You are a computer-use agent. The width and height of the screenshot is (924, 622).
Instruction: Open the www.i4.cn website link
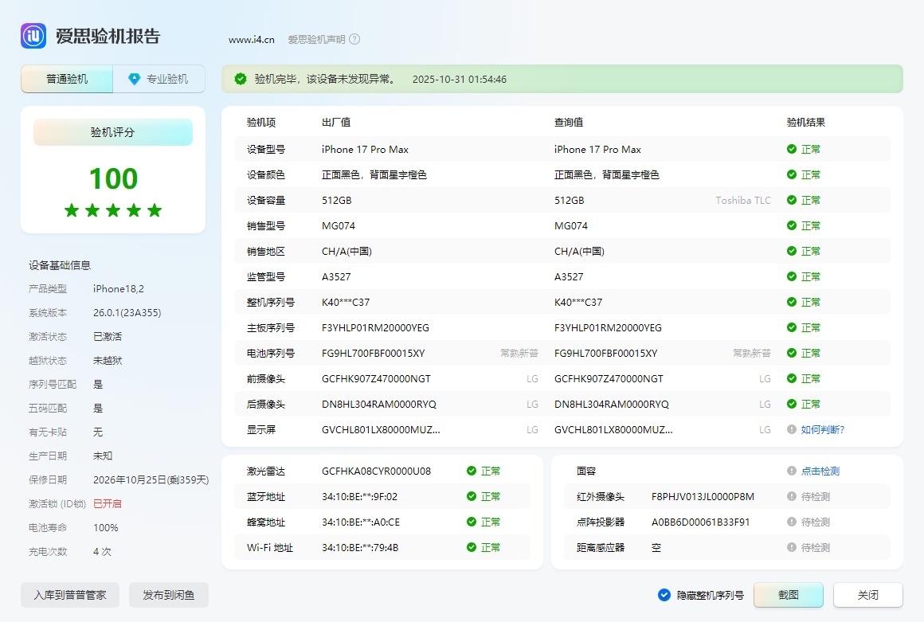251,39
